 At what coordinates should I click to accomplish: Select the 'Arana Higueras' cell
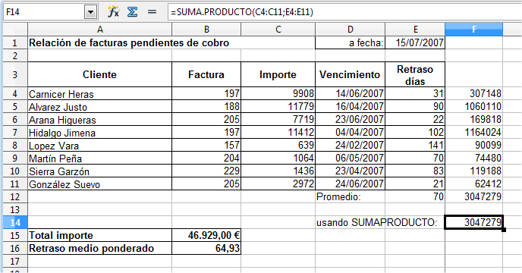(100, 120)
